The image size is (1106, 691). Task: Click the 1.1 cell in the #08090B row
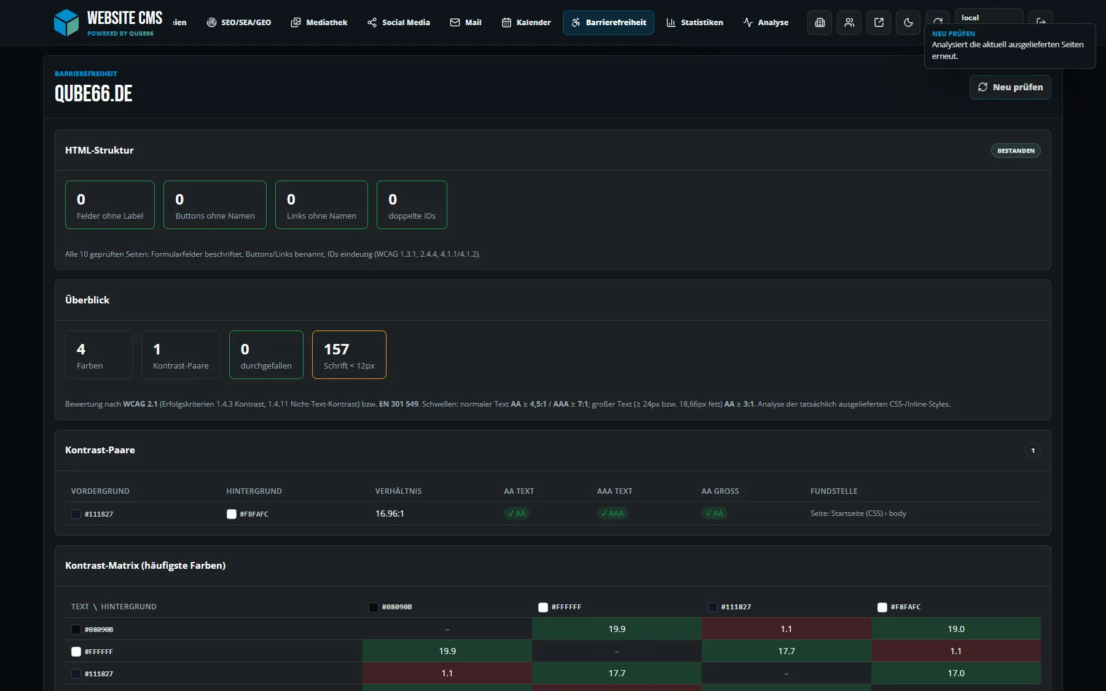(786, 629)
